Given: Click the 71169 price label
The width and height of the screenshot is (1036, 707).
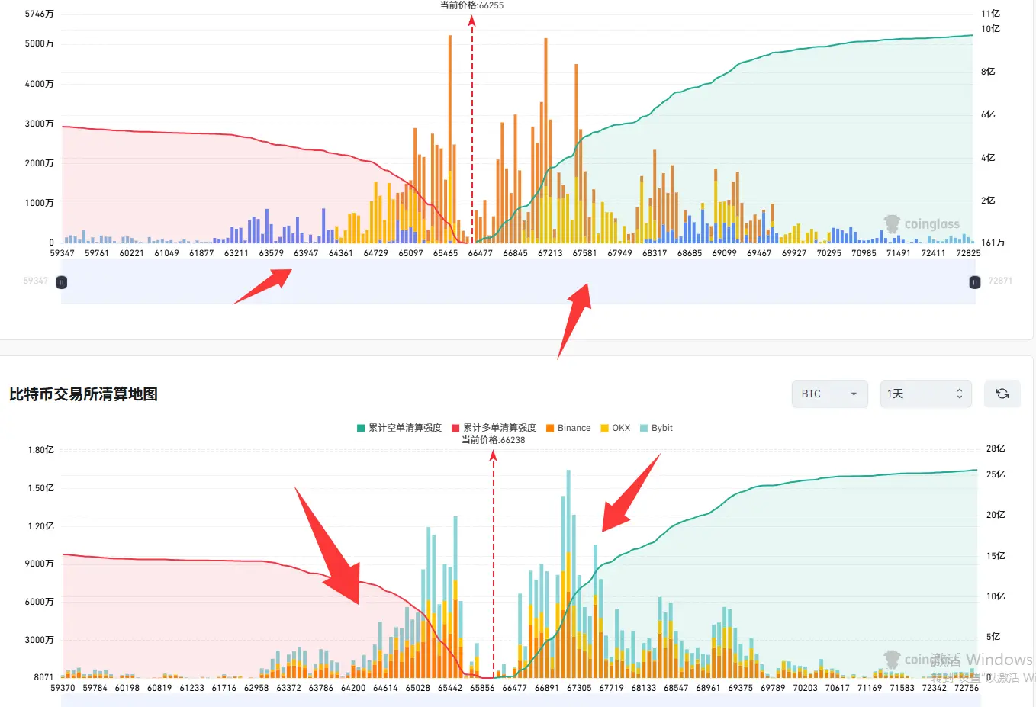Looking at the screenshot, I should coord(870,688).
